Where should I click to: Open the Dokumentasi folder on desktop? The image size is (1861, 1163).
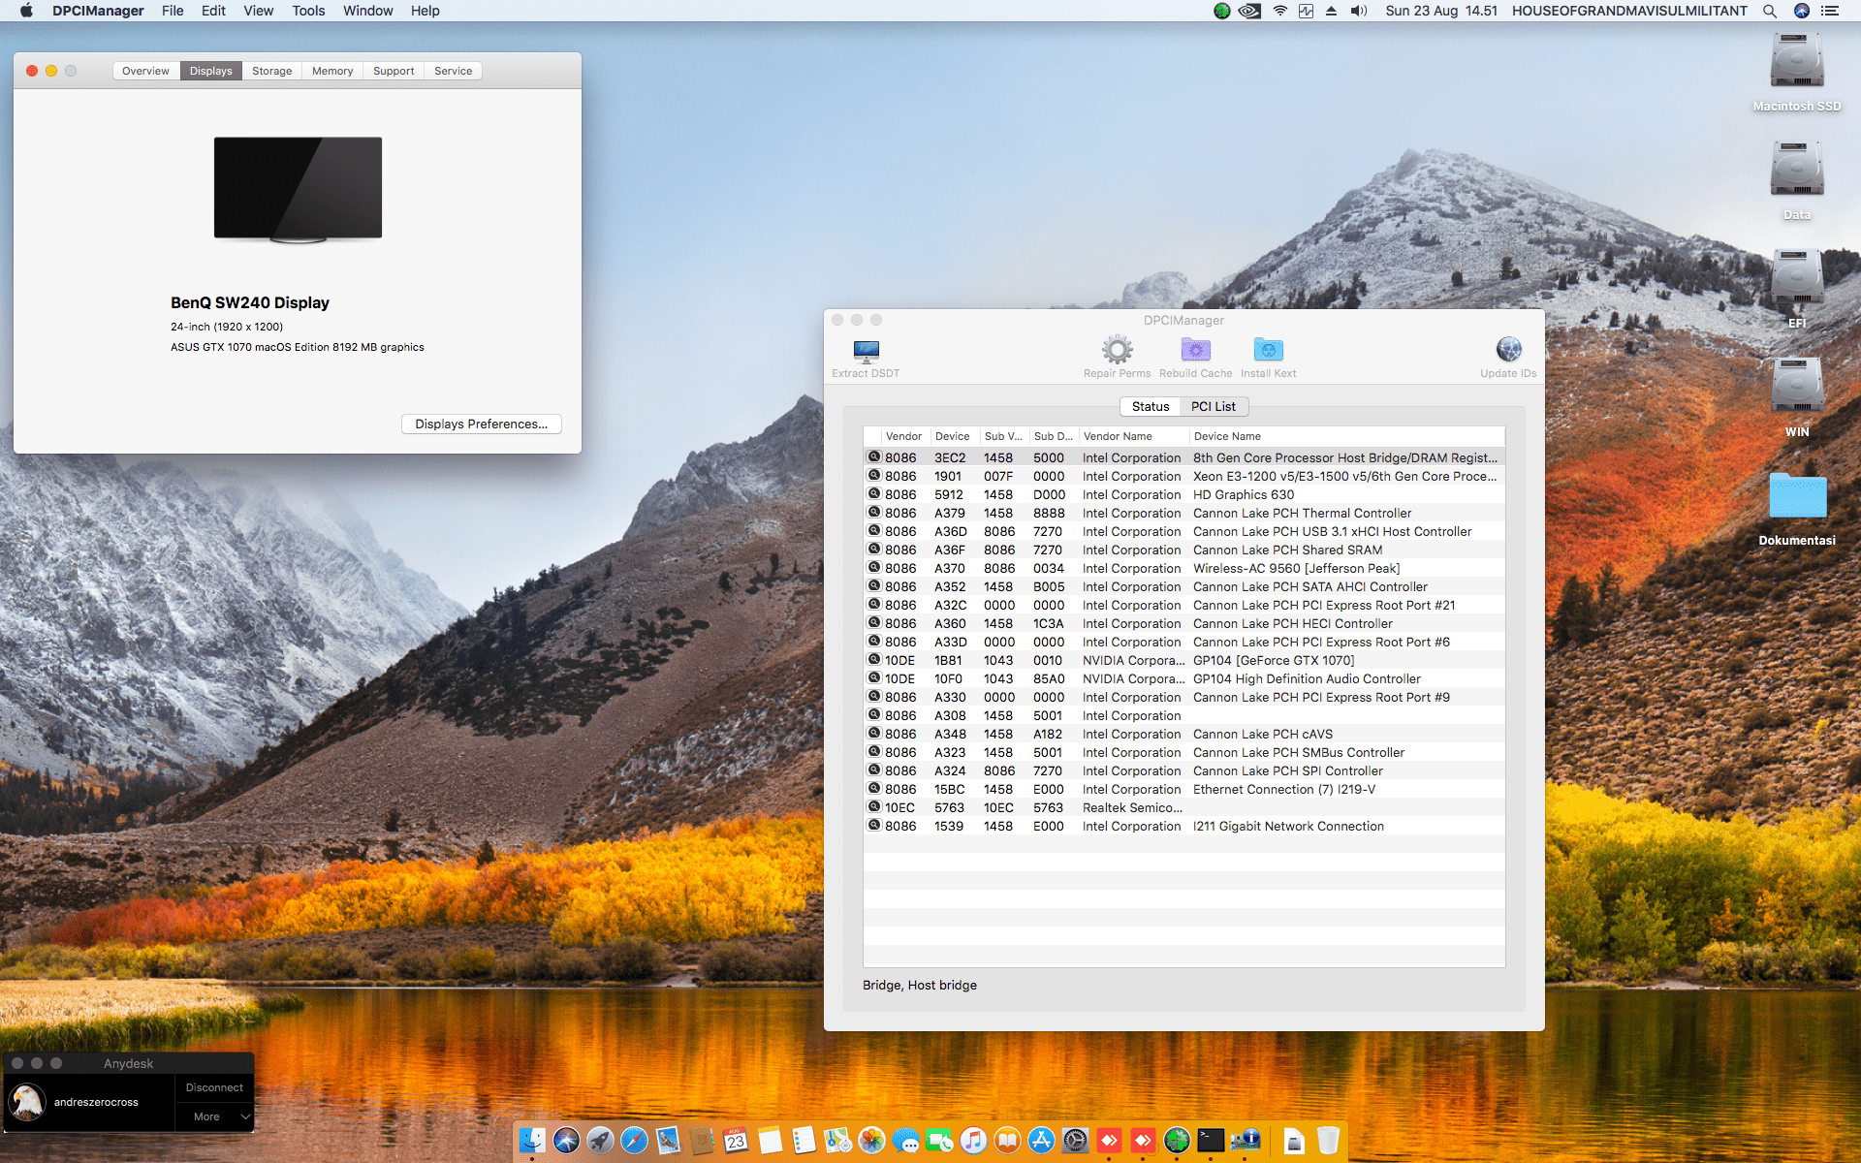[1796, 498]
